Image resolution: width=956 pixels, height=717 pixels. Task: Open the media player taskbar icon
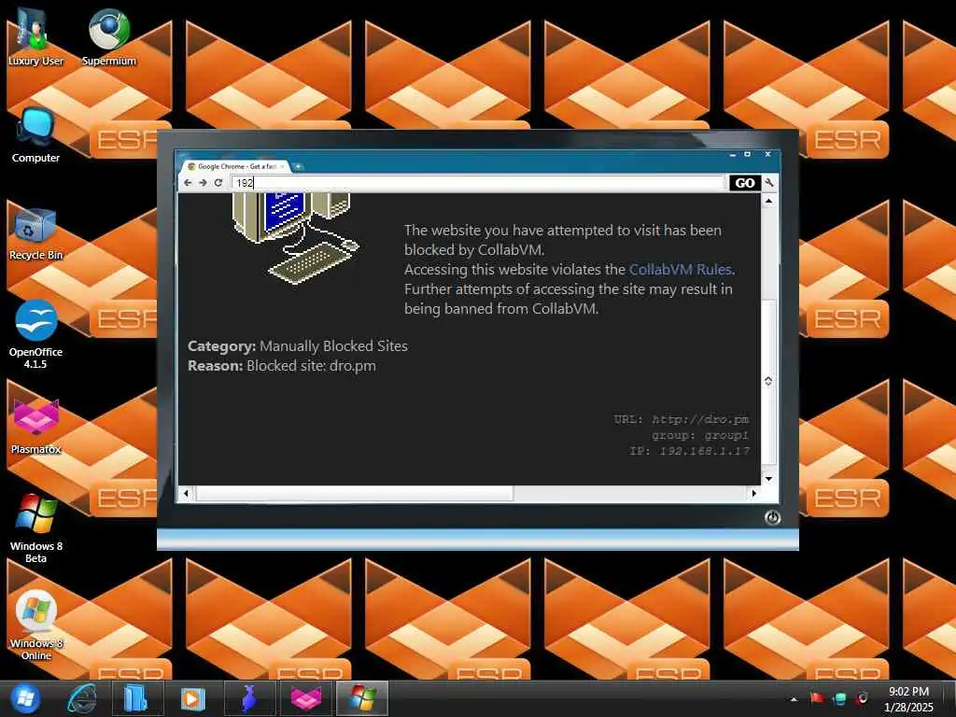(192, 698)
